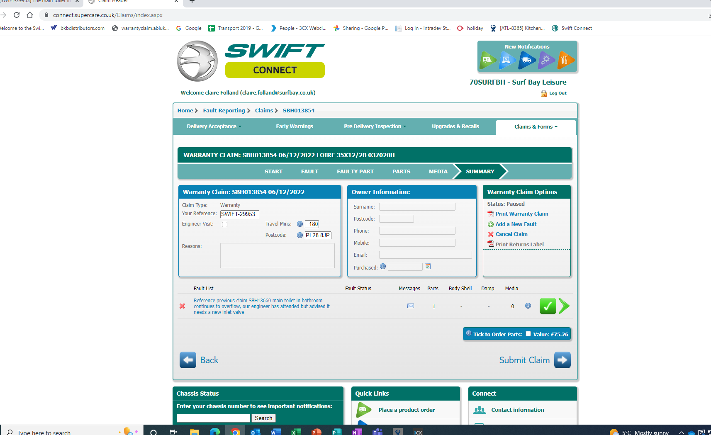
Task: Click the SBH013854 breadcrumb link
Action: click(299, 111)
